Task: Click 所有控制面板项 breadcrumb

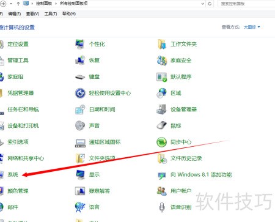Action: tap(74, 4)
